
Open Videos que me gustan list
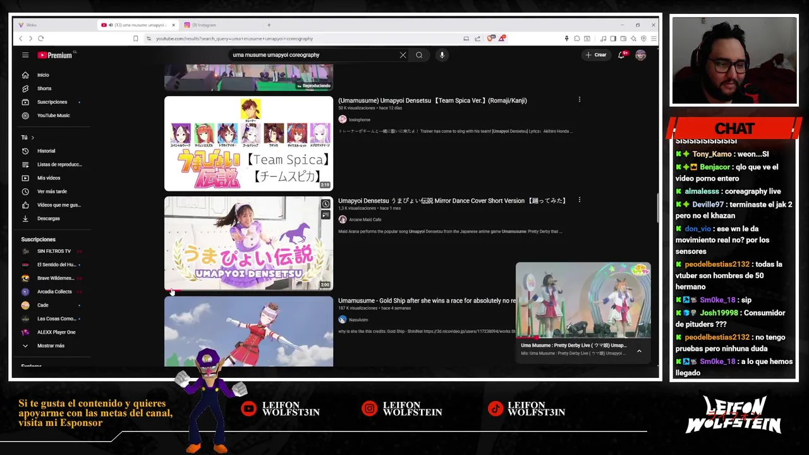pos(59,205)
